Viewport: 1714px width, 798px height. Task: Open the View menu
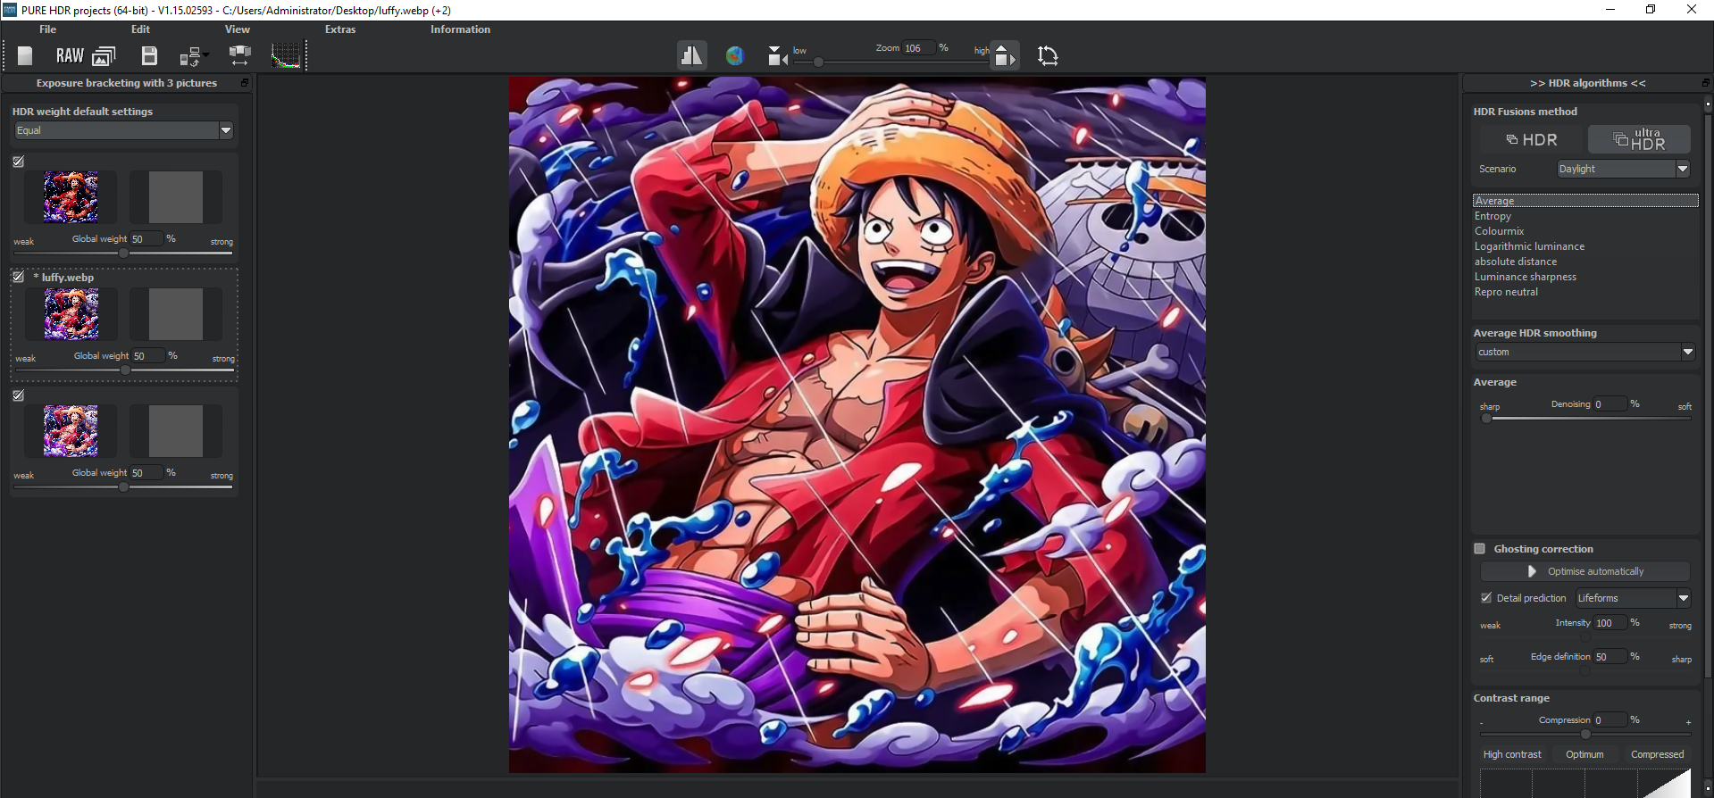coord(238,29)
